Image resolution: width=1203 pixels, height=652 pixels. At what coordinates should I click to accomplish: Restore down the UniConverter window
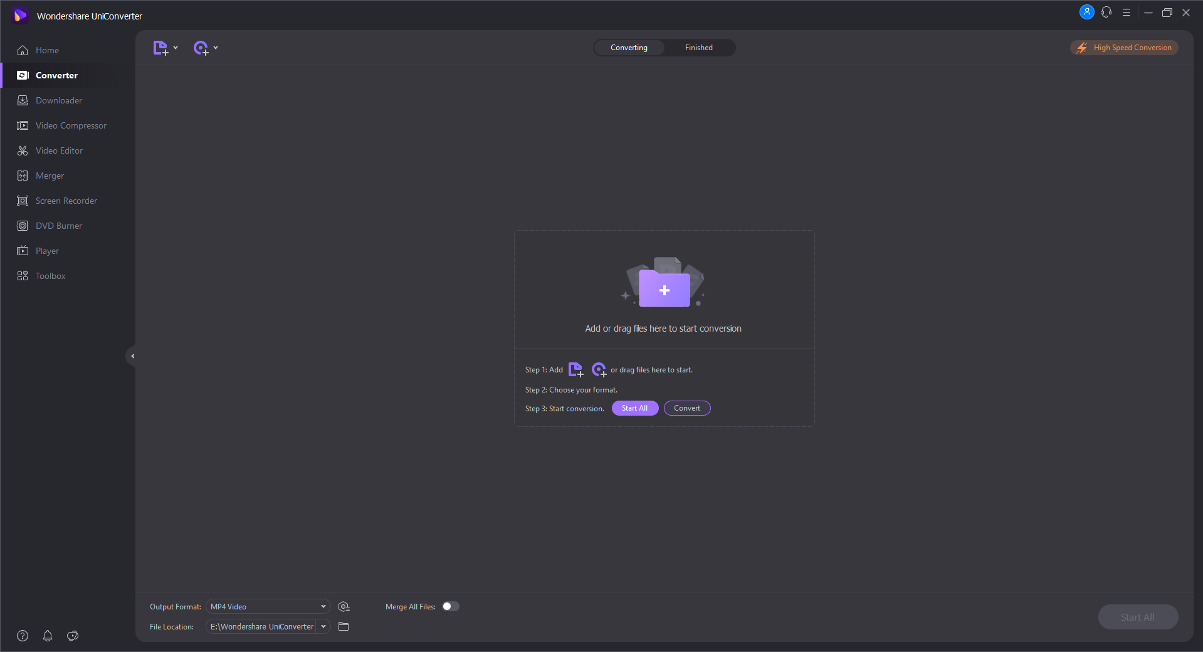[x=1167, y=13]
